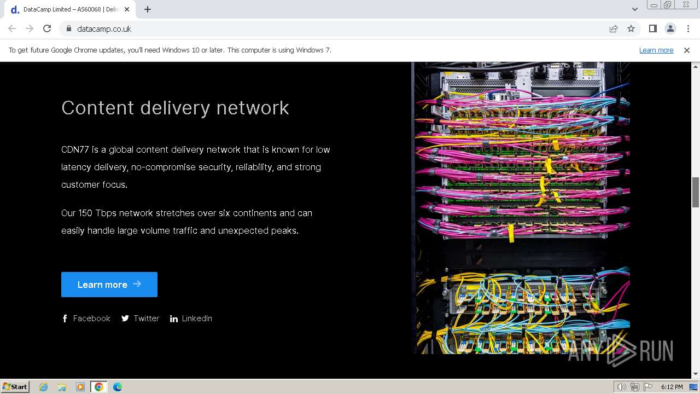This screenshot has height=394, width=700.
Task: View site information via padlock icon
Action: (68, 28)
